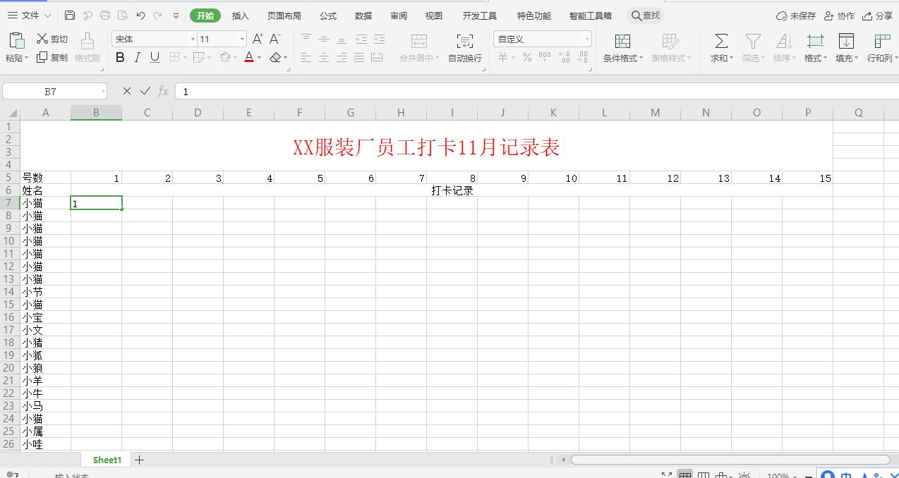The width and height of the screenshot is (899, 478).
Task: Toggle italic formatting
Action: (x=137, y=58)
